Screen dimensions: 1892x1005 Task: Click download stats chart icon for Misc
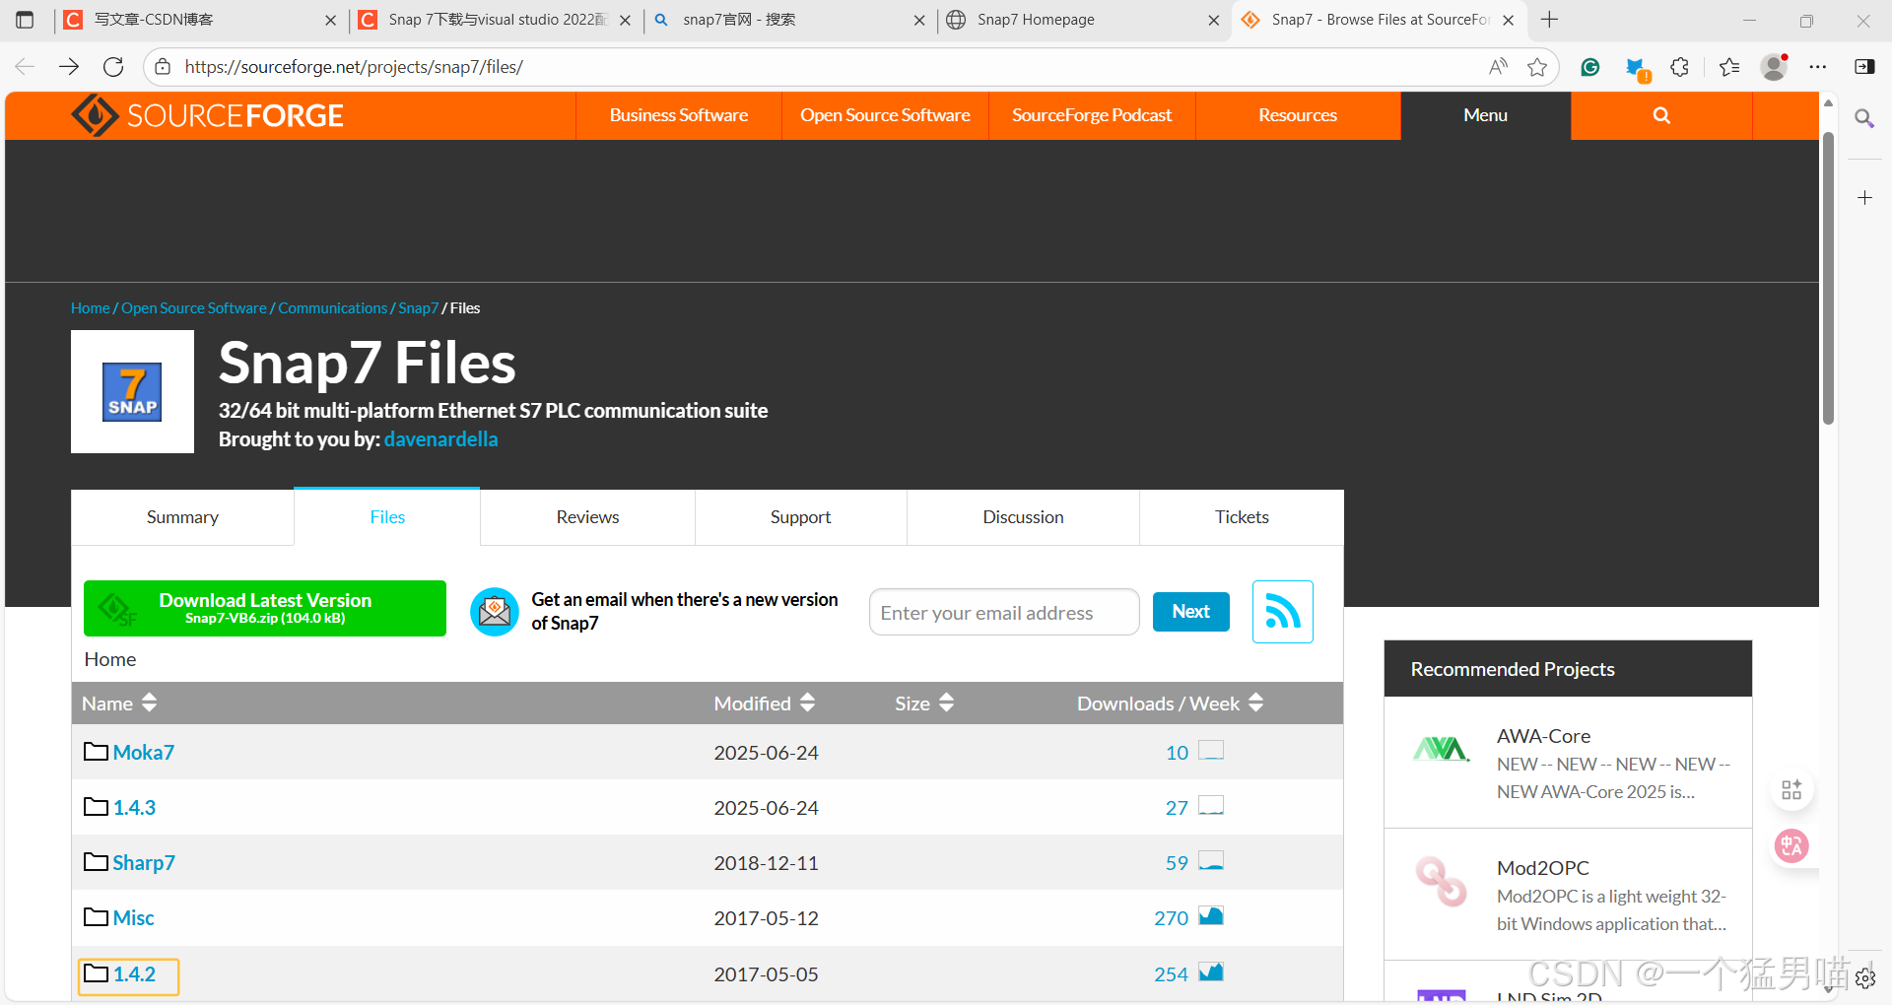1211,916
